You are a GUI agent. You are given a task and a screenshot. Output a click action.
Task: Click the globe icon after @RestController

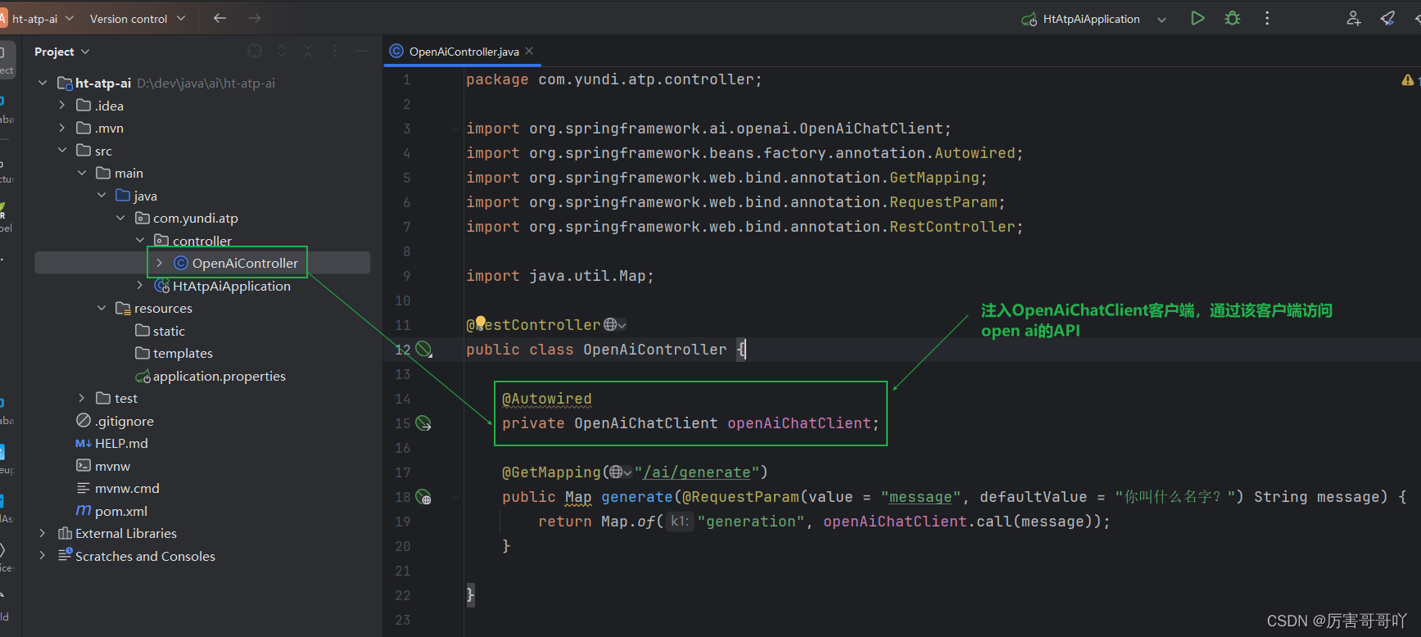point(610,325)
